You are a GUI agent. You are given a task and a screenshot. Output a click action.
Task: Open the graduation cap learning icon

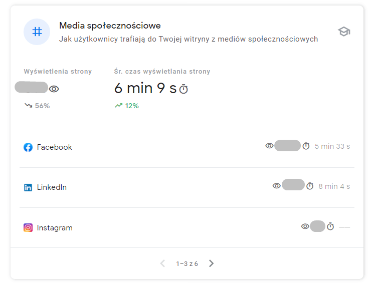343,32
